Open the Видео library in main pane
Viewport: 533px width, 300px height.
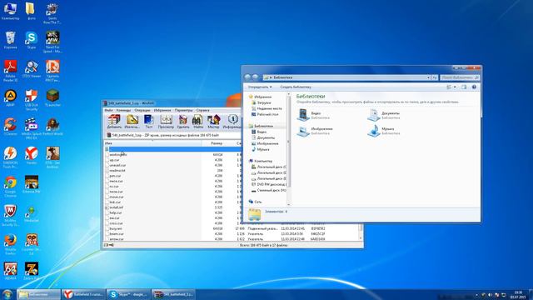[313, 115]
